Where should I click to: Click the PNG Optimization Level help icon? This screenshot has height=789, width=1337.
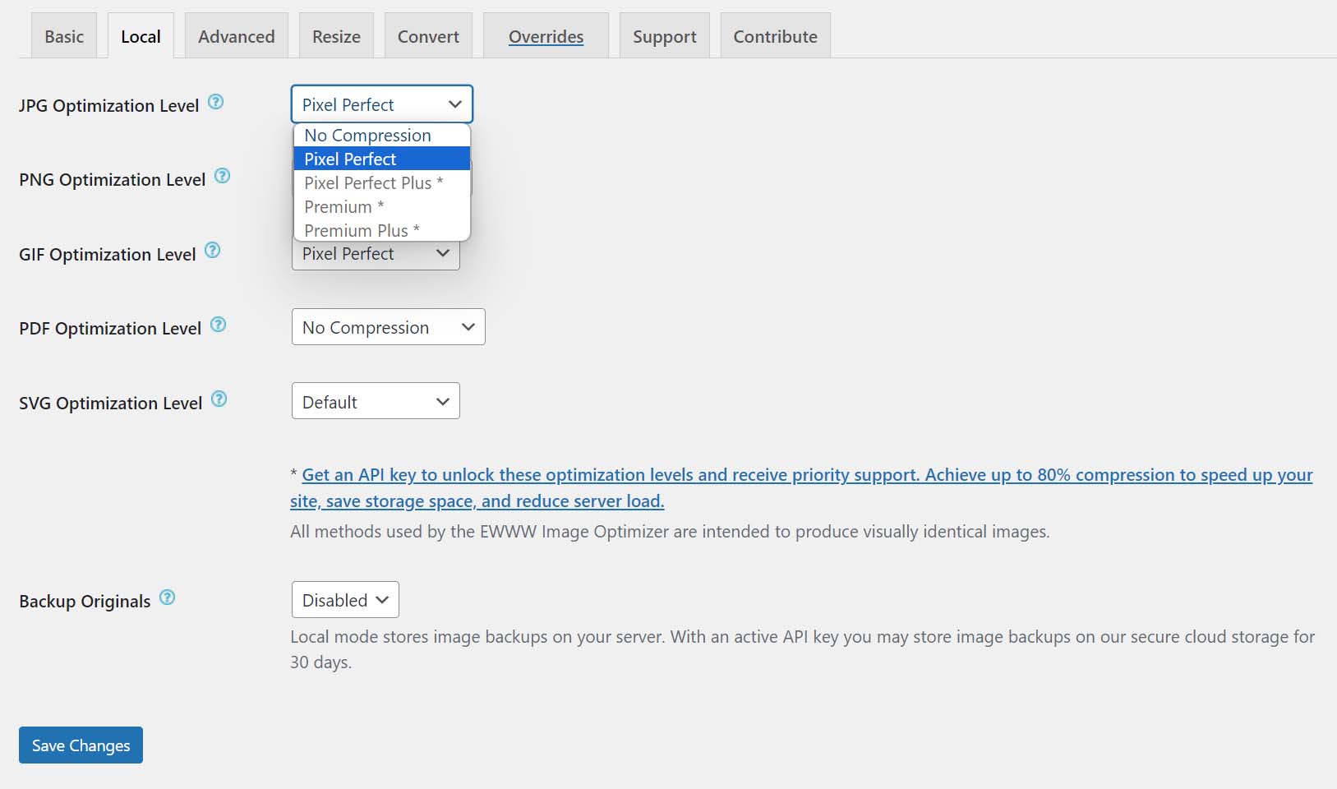click(221, 175)
